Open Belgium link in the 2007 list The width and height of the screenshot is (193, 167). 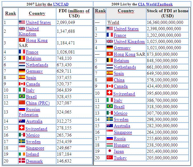coord(33,58)
